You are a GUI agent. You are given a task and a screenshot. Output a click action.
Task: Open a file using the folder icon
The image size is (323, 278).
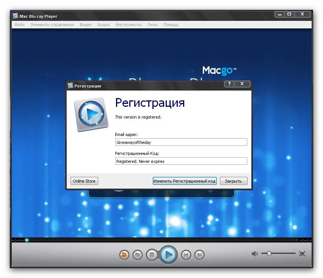[x=138, y=255]
